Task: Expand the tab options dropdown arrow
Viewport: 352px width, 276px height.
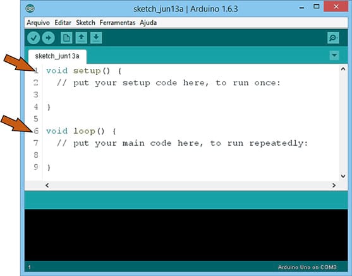Action: pos(334,55)
